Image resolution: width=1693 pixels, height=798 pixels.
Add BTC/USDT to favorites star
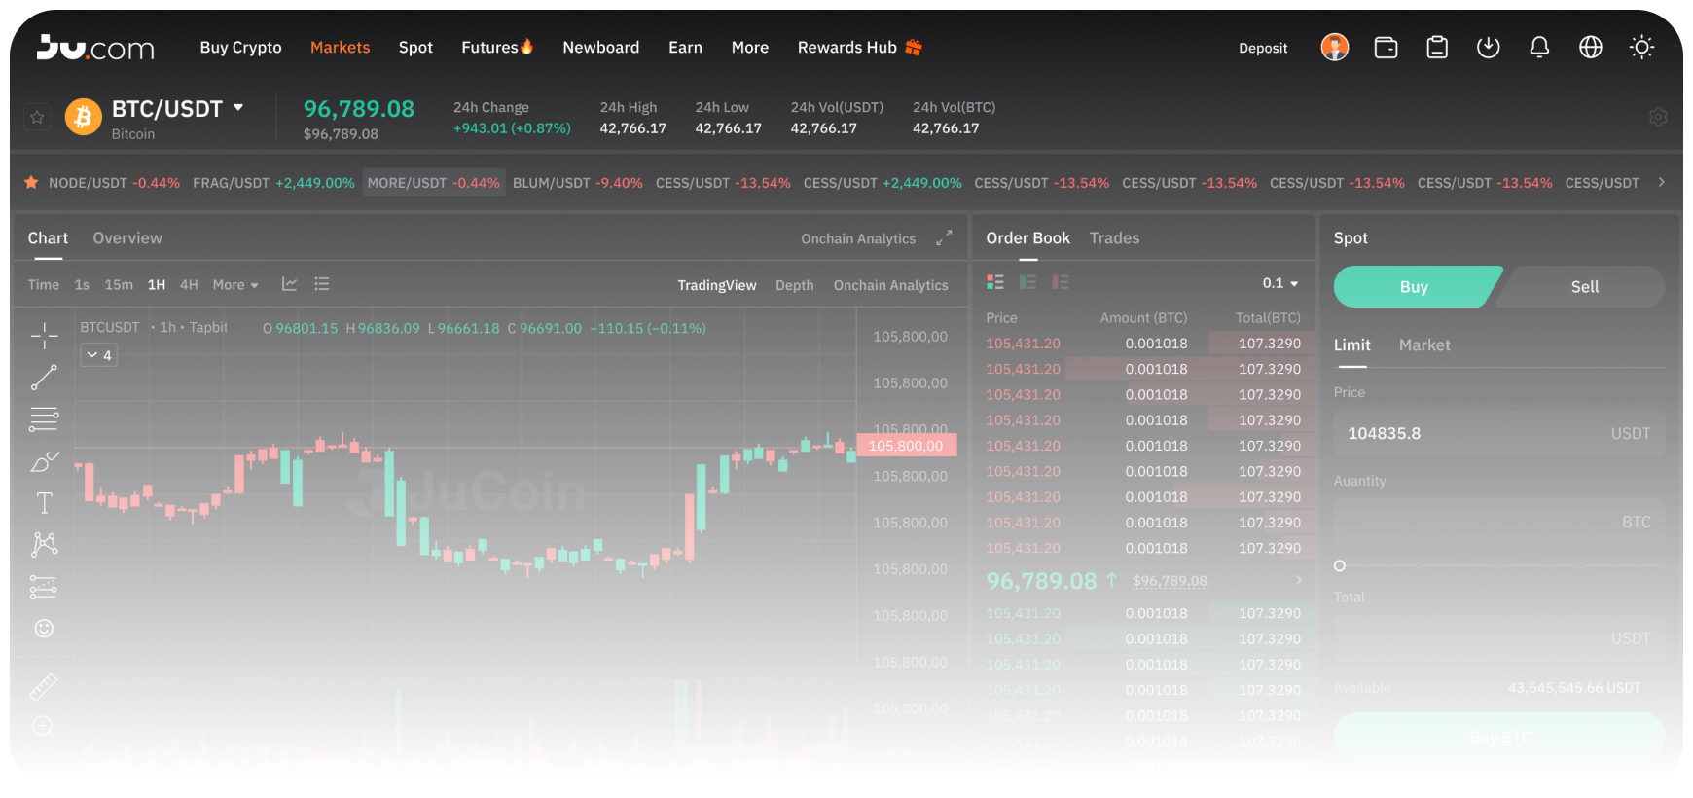coord(37,117)
